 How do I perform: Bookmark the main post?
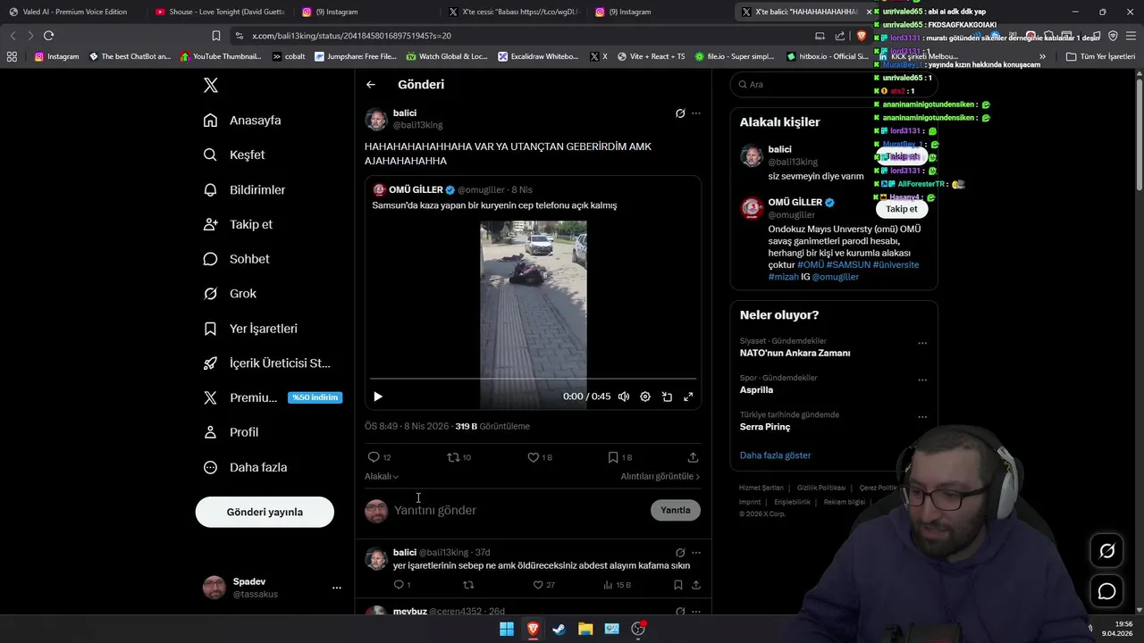point(619,457)
